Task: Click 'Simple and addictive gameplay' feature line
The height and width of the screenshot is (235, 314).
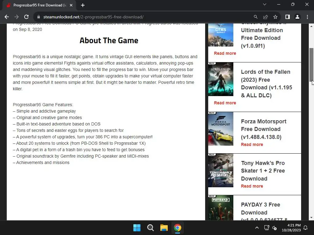Action: click(x=44, y=111)
